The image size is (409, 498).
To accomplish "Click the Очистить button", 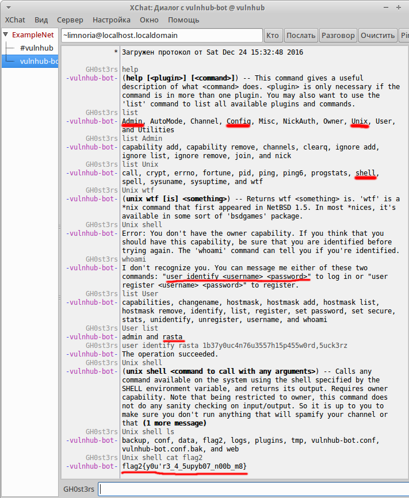I will tap(377, 35).
